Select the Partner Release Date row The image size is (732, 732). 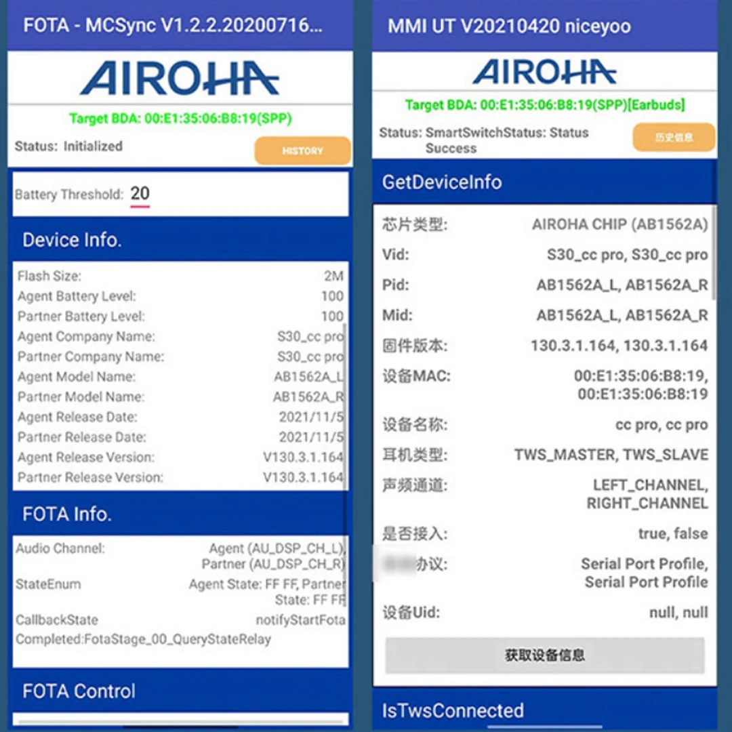[x=180, y=437]
